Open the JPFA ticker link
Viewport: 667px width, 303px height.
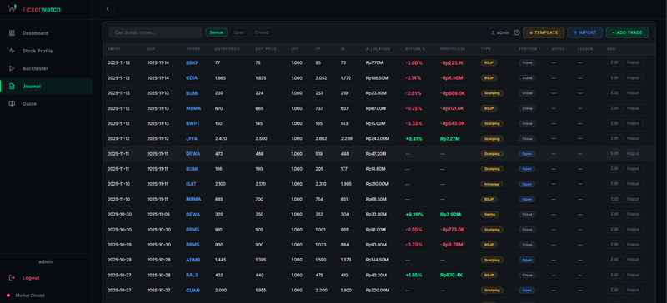pyautogui.click(x=192, y=138)
